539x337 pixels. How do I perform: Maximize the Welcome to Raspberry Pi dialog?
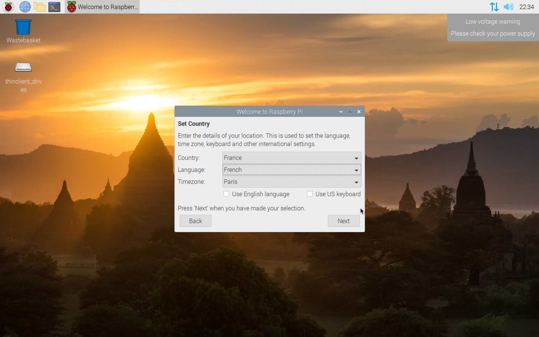pos(350,112)
